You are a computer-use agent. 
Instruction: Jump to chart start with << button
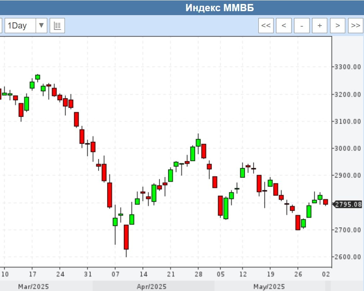(266, 26)
